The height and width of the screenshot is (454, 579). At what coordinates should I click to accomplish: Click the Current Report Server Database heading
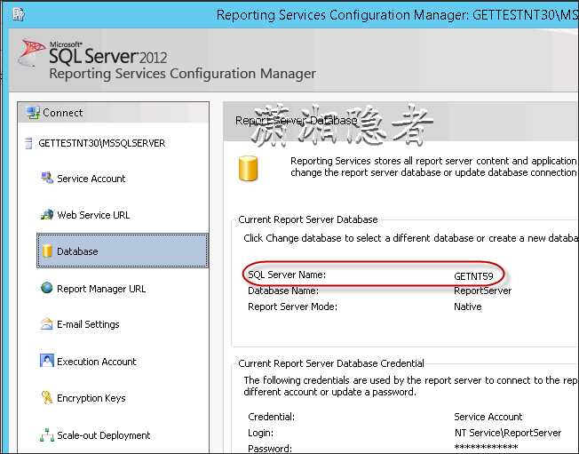tap(308, 219)
